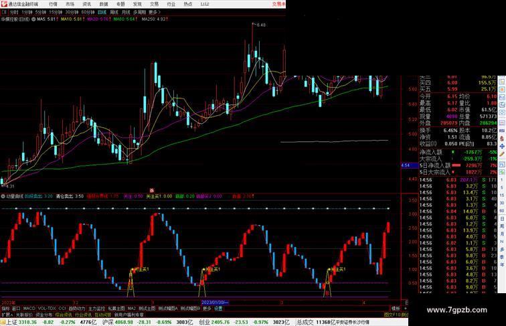Click the 窗口 button
506x326 pixels.
point(16,308)
